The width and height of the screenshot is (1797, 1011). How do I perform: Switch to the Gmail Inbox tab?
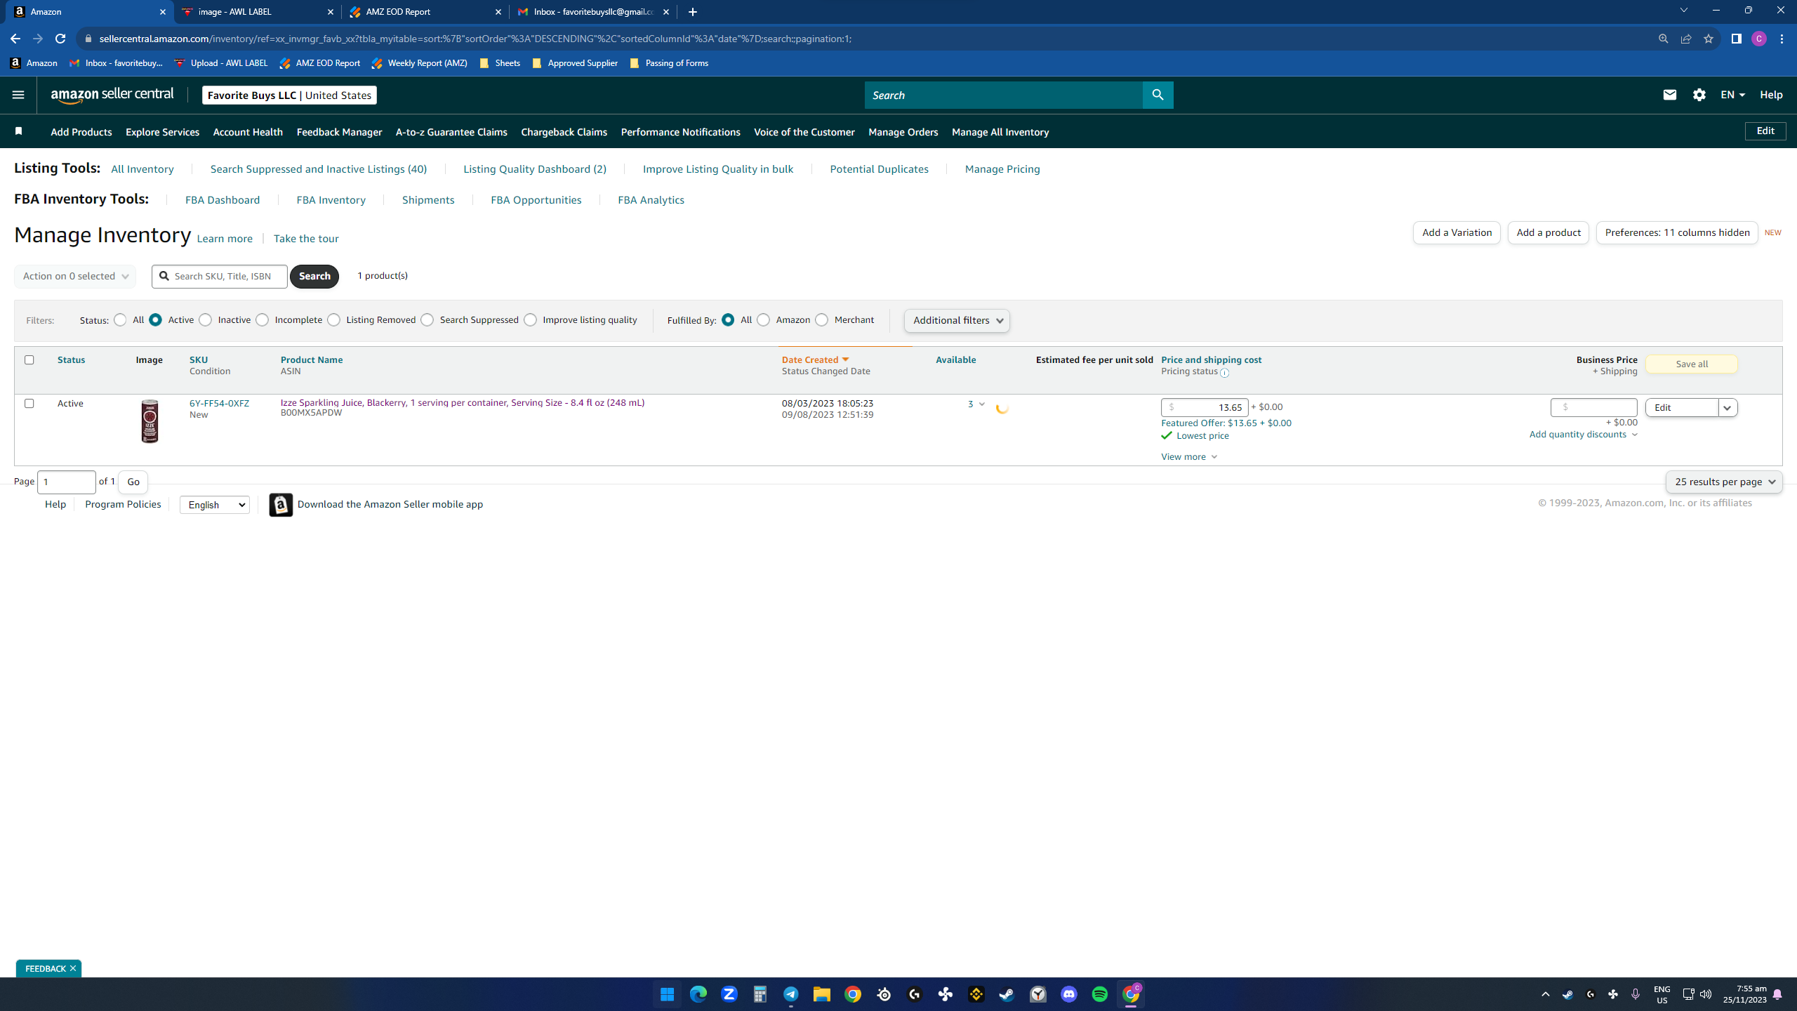click(x=593, y=12)
